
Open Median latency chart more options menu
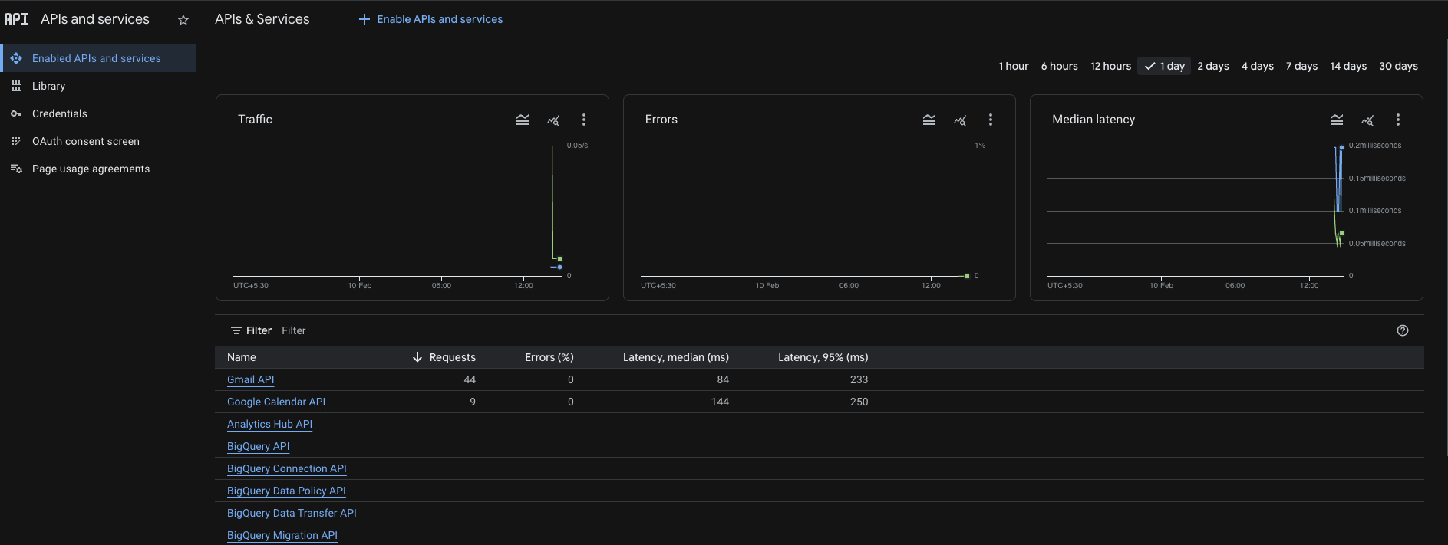1398,120
